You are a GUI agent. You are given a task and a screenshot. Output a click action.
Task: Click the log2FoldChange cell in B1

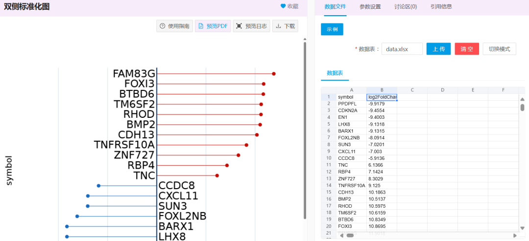click(382, 97)
